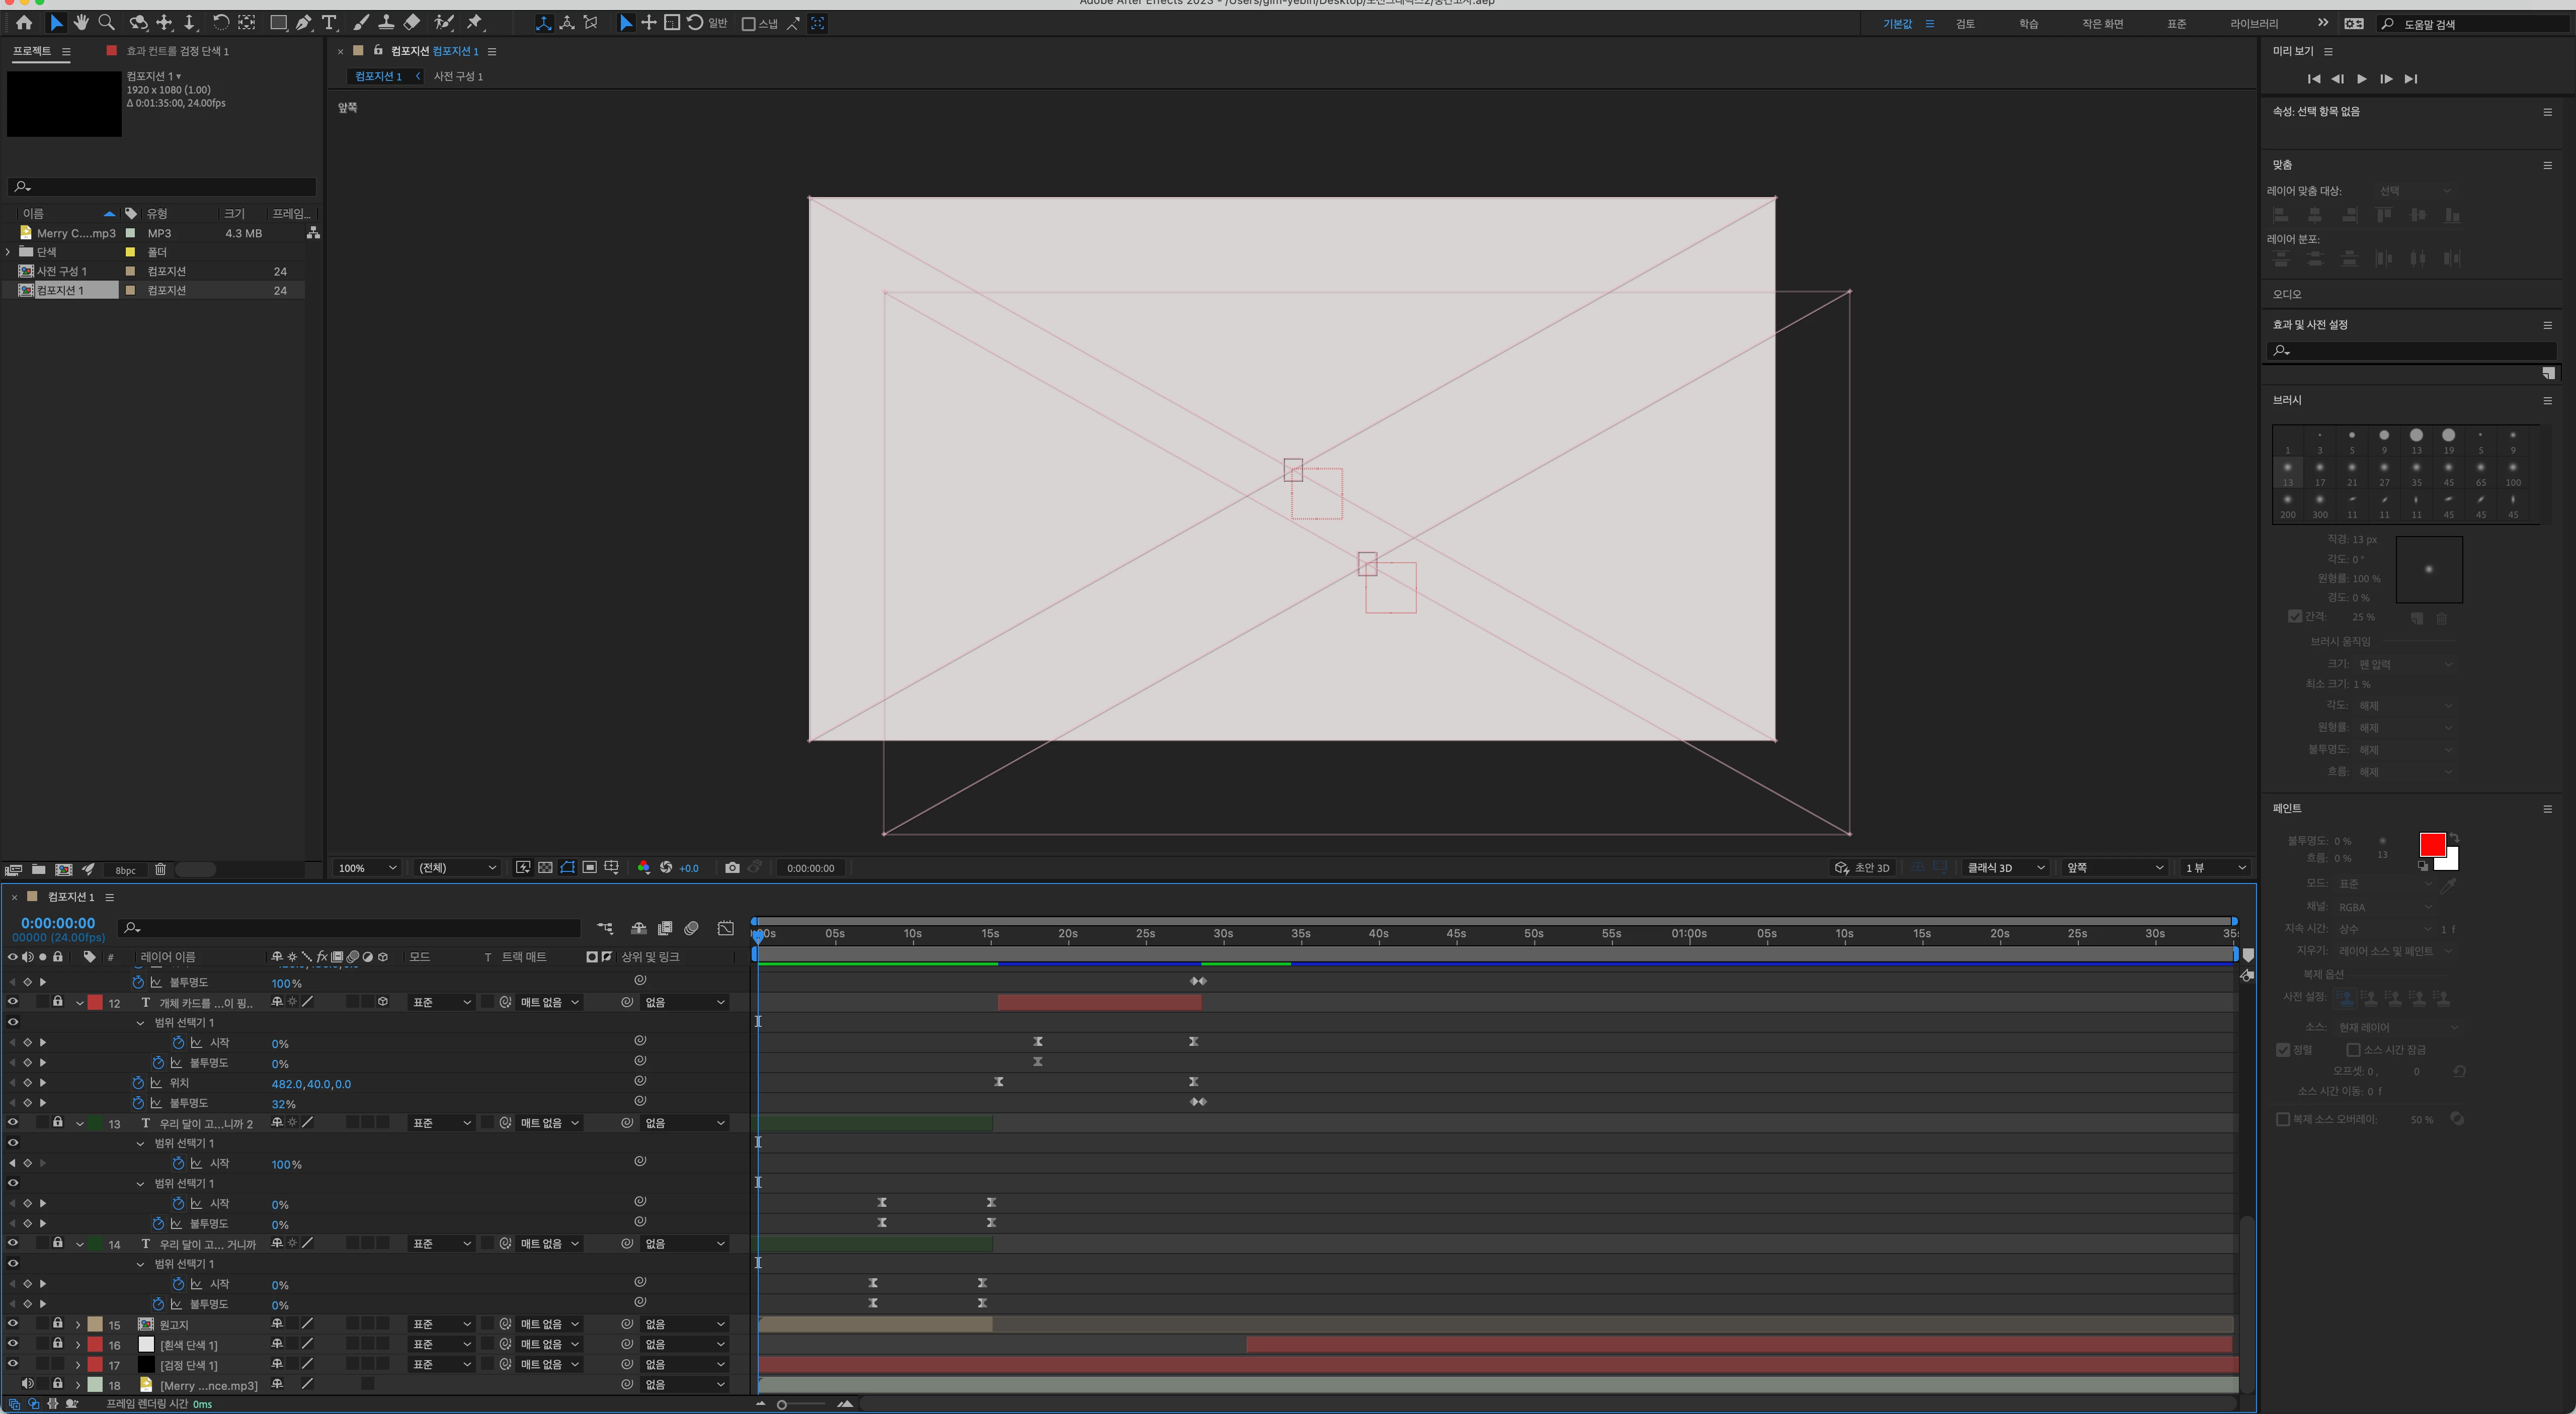Select the Type tool

pos(329,22)
